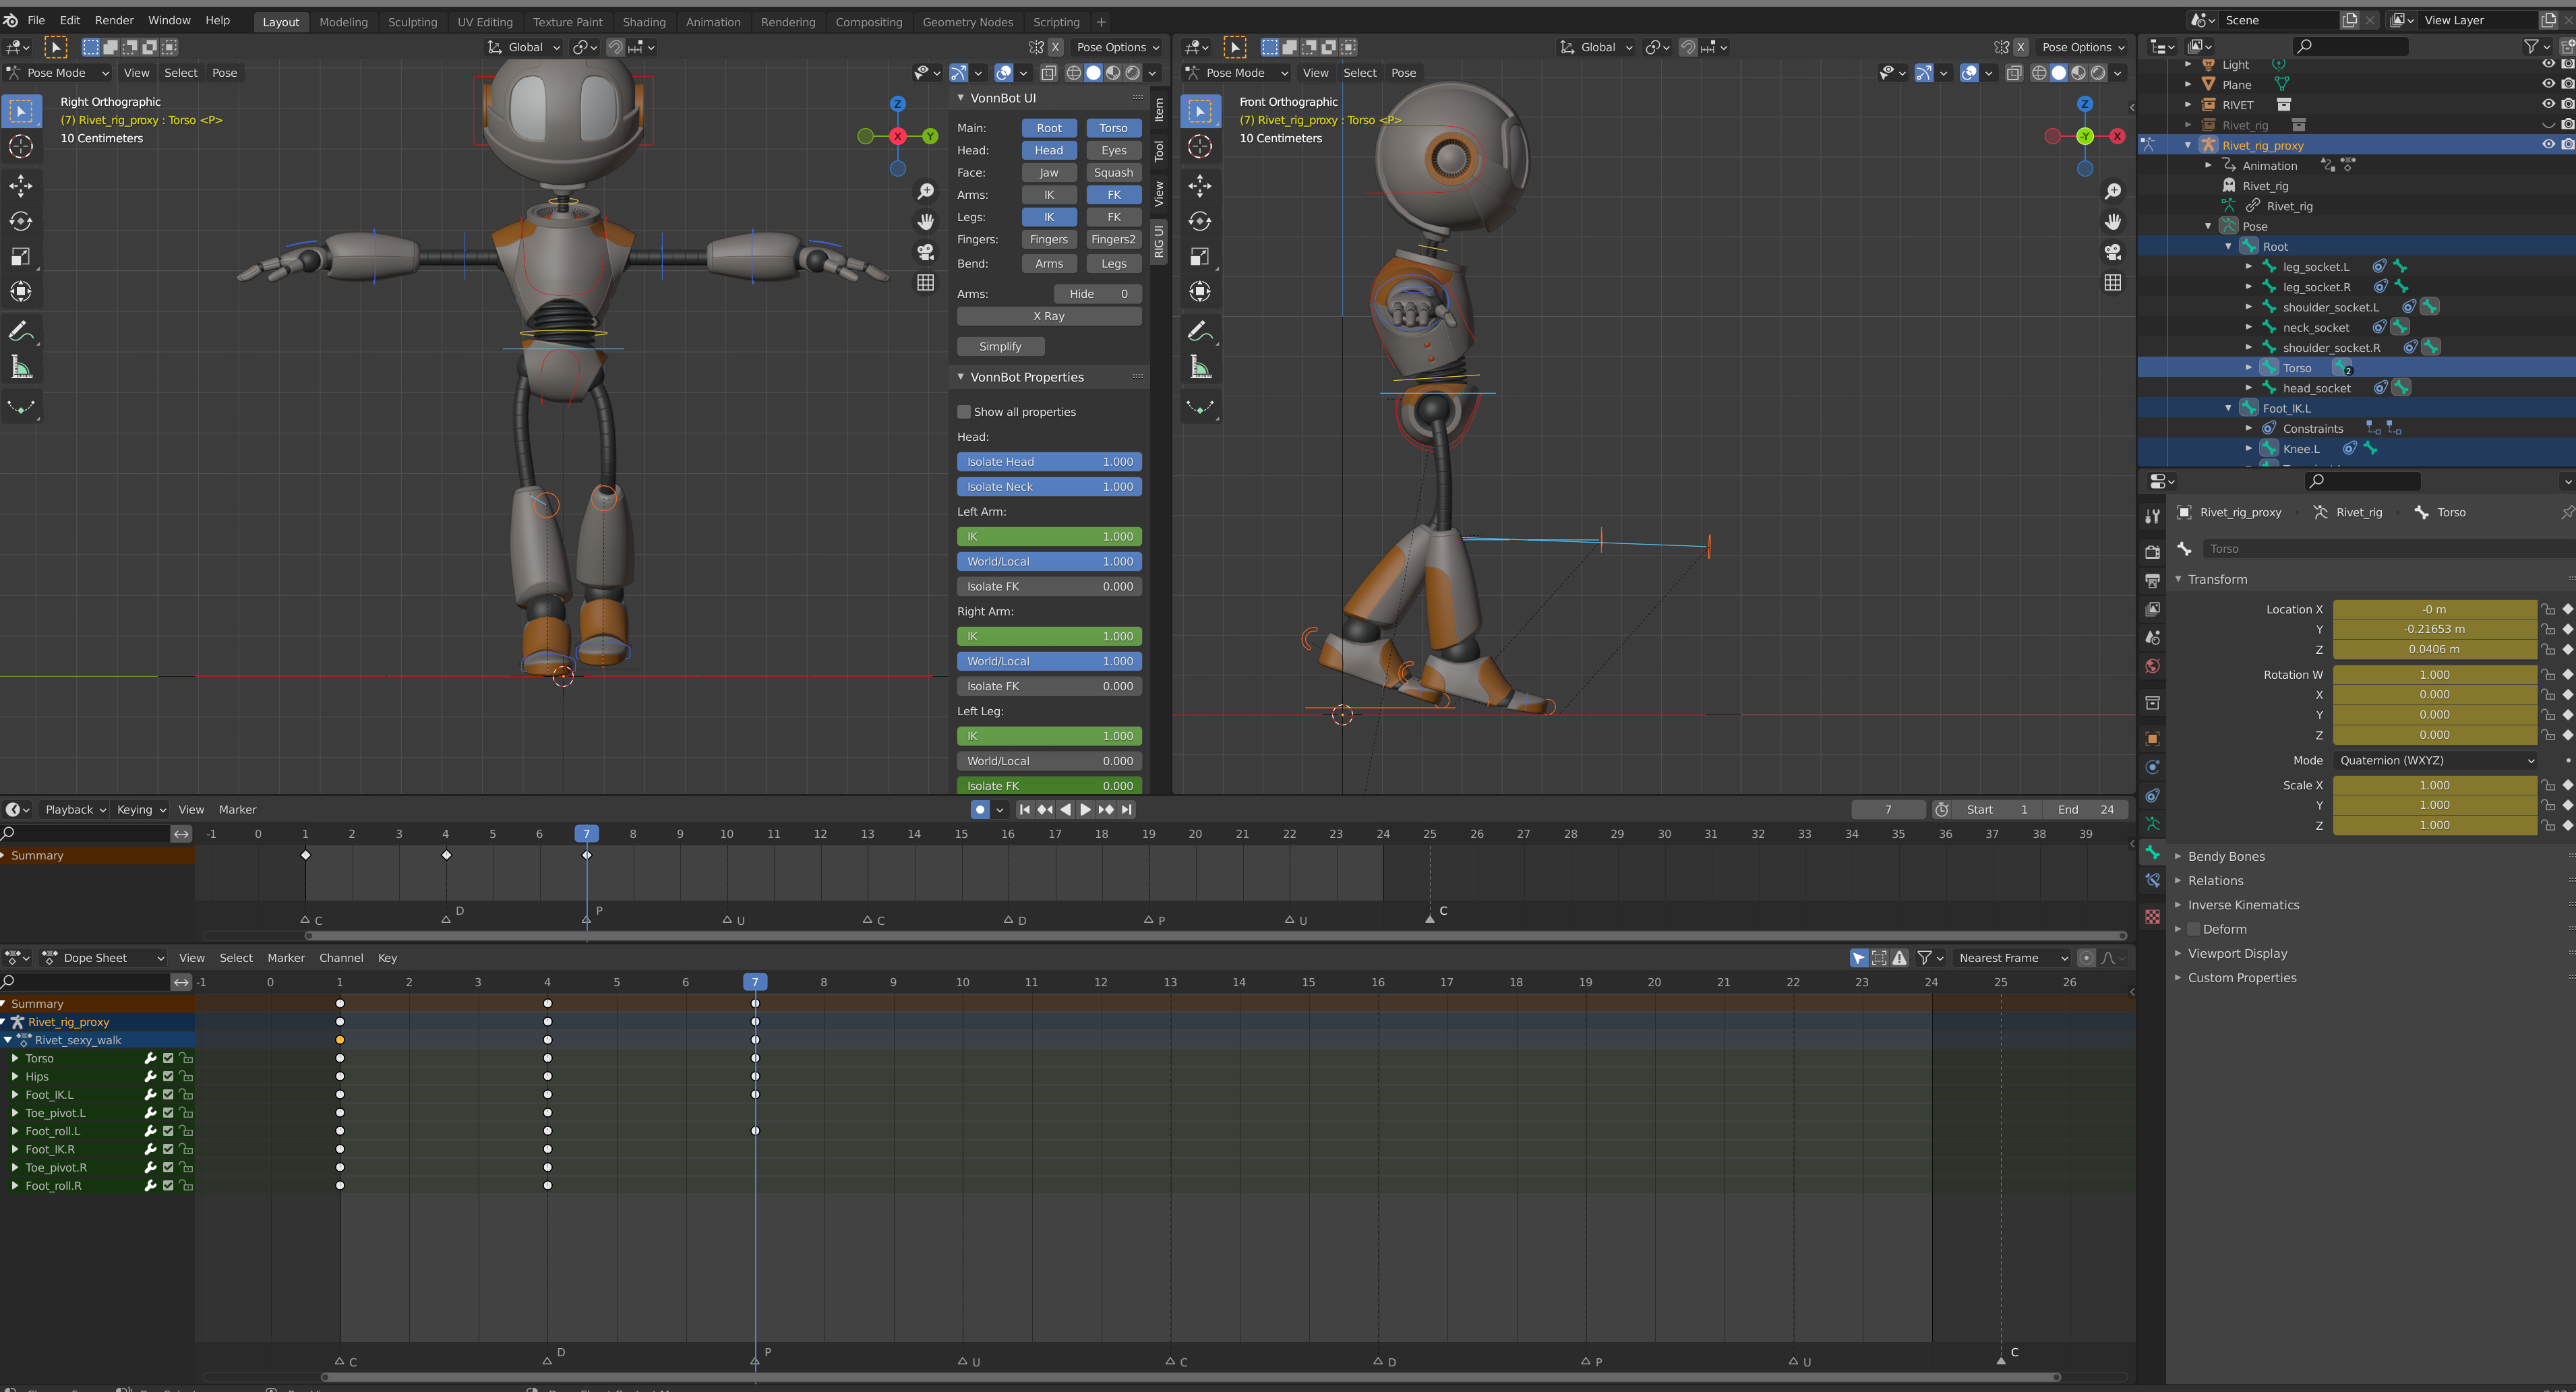Click the Simplify button
Image resolution: width=2576 pixels, height=1392 pixels.
1000,346
